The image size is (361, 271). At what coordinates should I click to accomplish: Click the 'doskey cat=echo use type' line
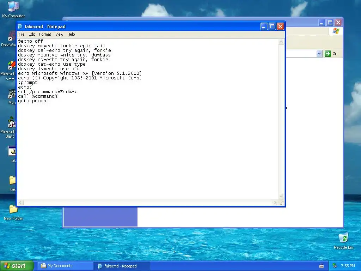click(52, 64)
